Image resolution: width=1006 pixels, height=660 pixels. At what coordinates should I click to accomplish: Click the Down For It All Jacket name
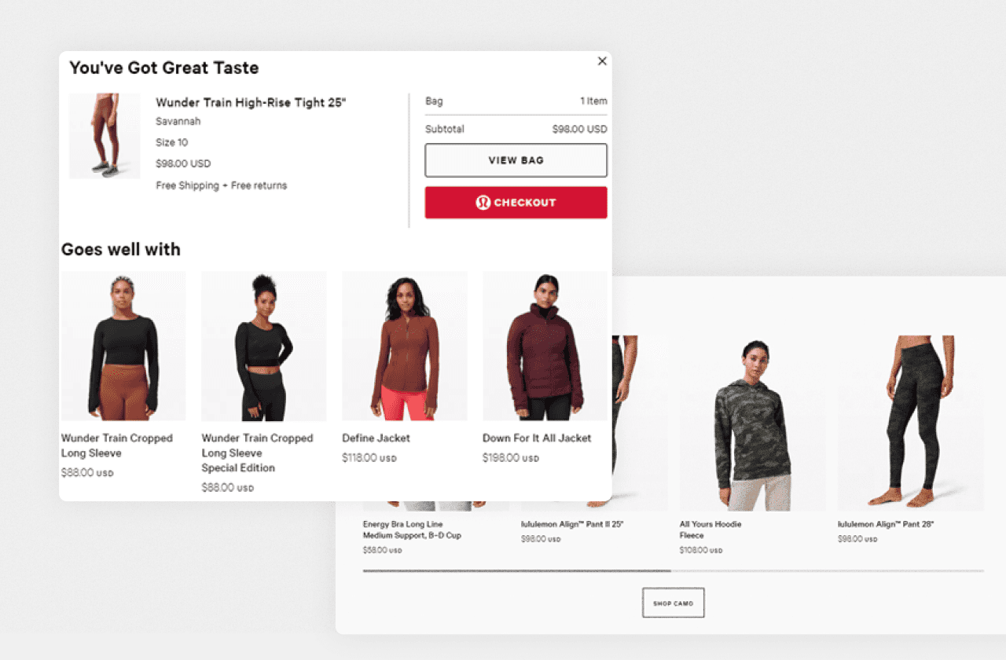[537, 438]
